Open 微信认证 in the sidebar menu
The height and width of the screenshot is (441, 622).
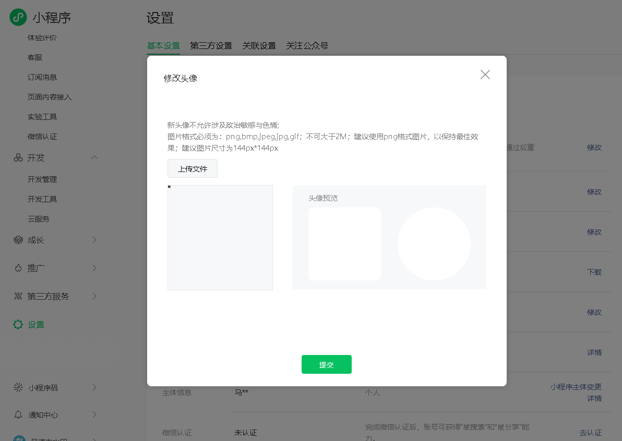pyautogui.click(x=42, y=137)
